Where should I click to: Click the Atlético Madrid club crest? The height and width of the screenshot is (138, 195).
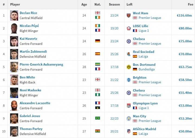(129, 131)
